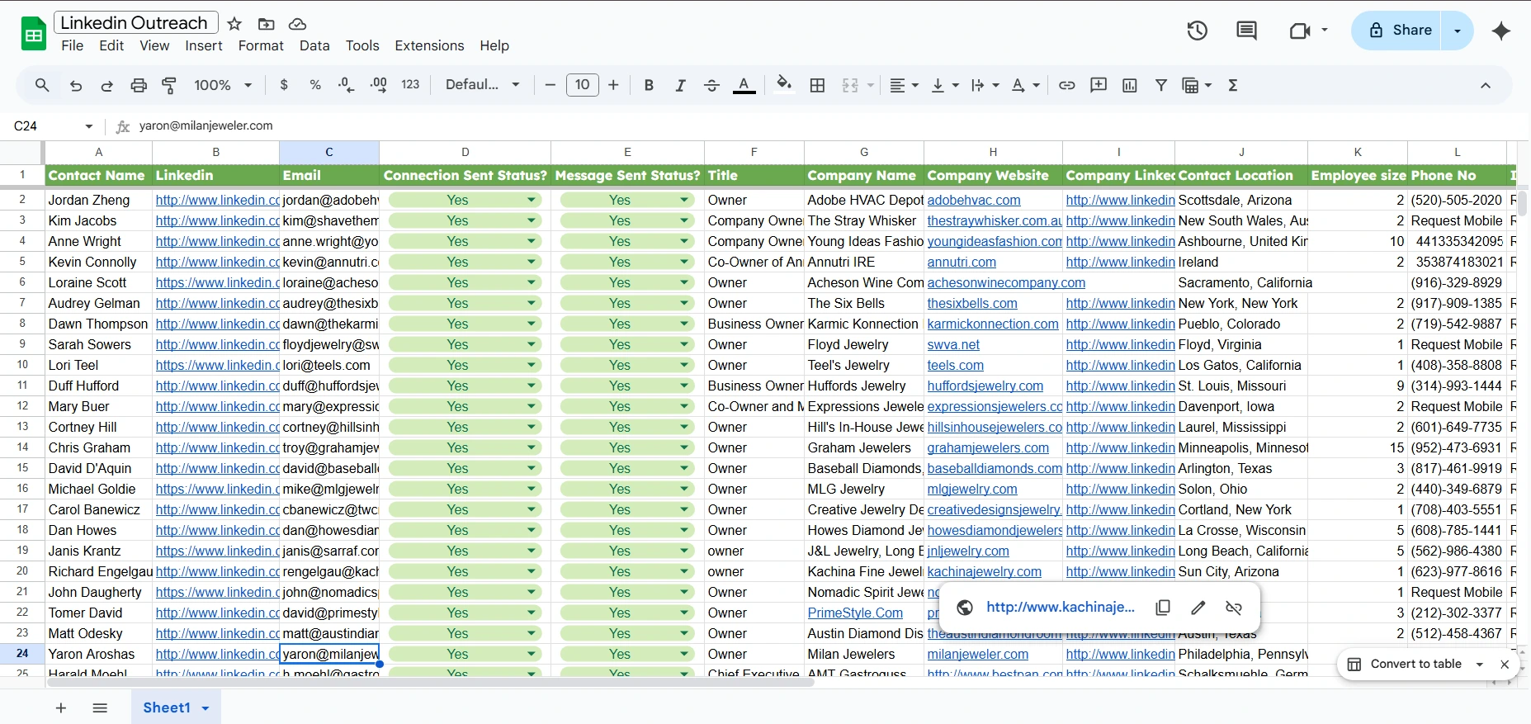The width and height of the screenshot is (1531, 724).
Task: Select the Sheet1 tab
Action: click(x=167, y=707)
